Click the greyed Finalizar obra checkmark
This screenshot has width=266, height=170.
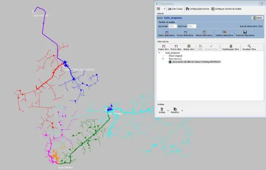click(x=211, y=47)
